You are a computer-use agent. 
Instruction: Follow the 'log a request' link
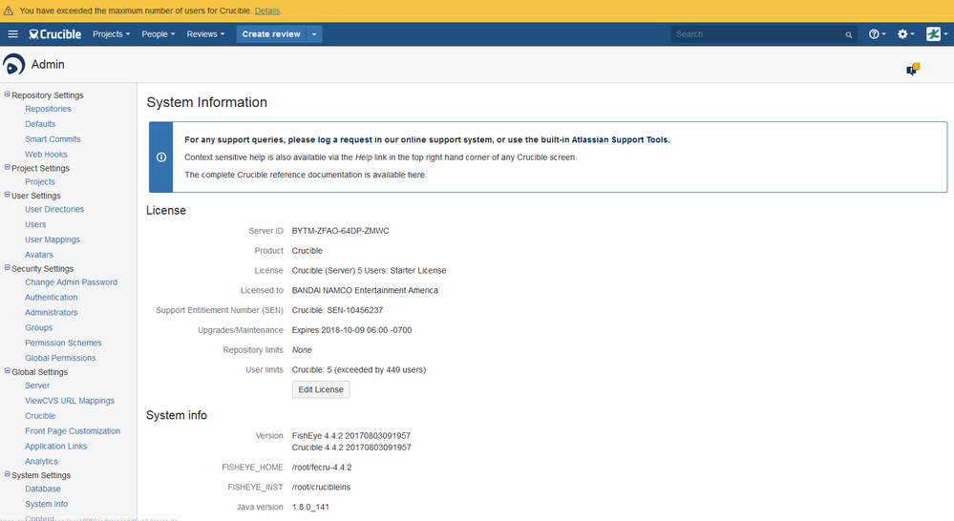(x=345, y=140)
